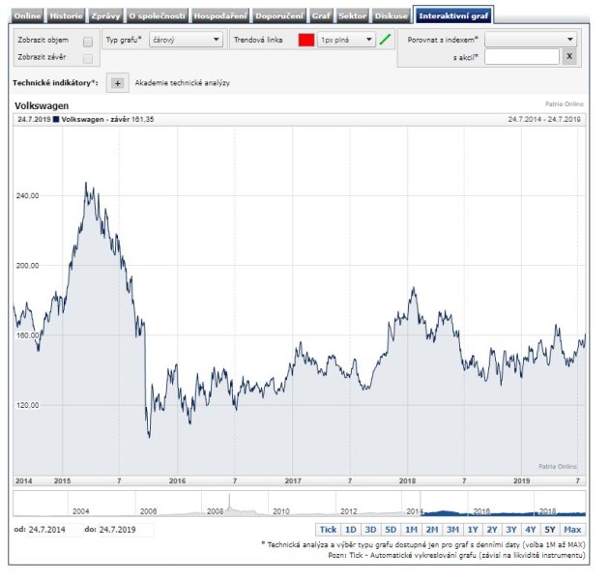Select the Max time range button
This screenshot has height=580, width=610.
pos(572,530)
